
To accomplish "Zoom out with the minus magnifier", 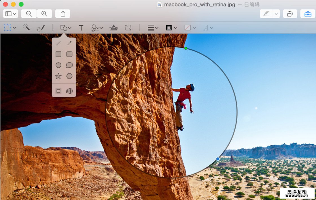I will pyautogui.click(x=29, y=14).
